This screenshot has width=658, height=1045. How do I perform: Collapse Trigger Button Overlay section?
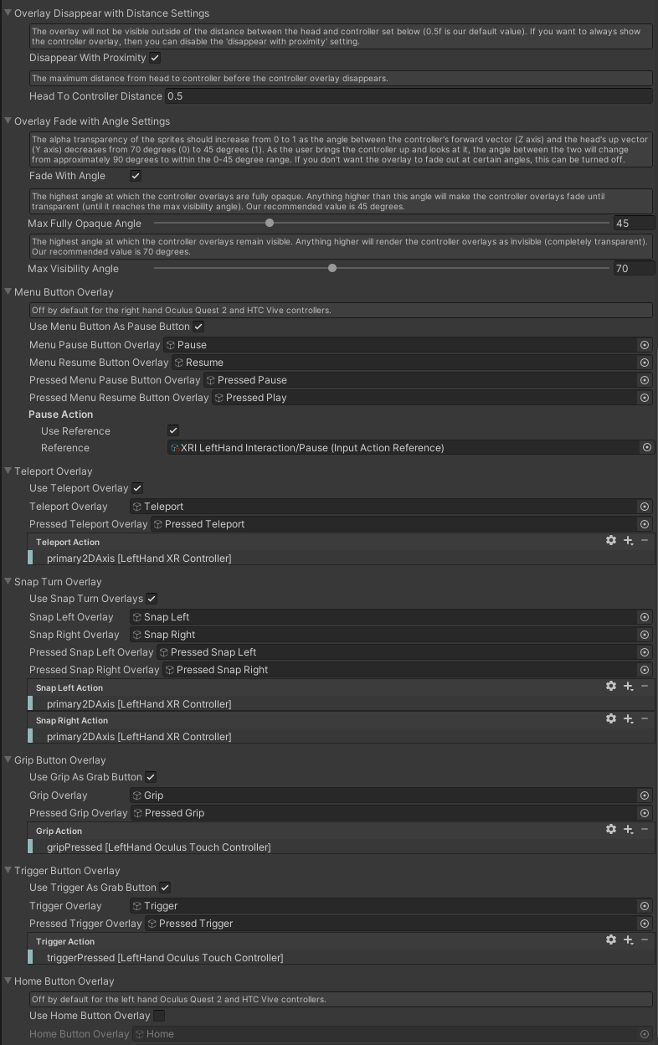[8, 871]
